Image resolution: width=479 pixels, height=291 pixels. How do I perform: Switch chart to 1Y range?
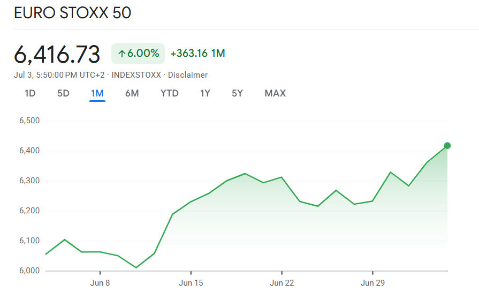(205, 93)
